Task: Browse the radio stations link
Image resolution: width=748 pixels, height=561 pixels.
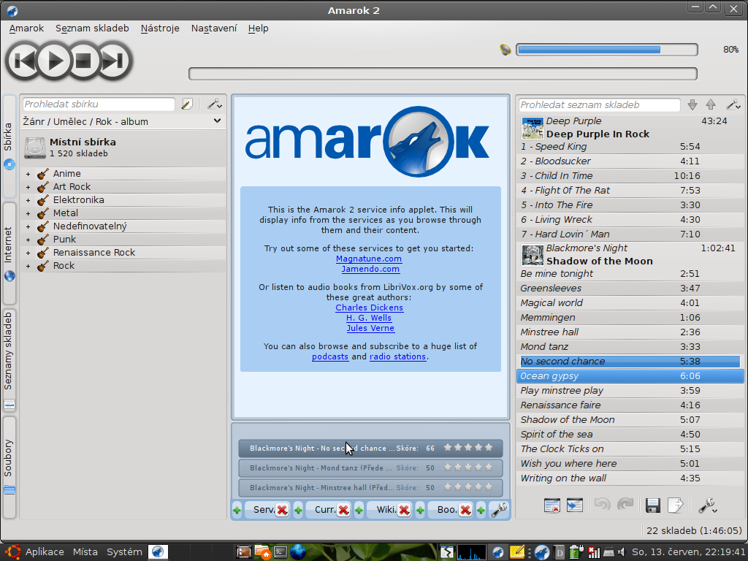Action: [397, 356]
